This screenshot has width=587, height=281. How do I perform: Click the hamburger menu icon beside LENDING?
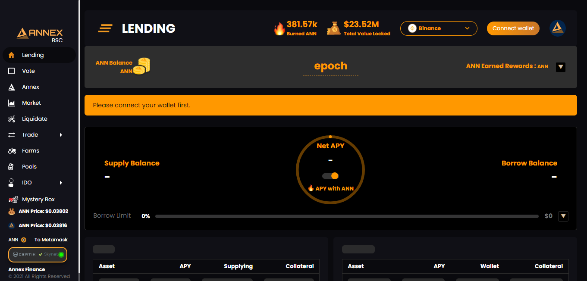105,28
